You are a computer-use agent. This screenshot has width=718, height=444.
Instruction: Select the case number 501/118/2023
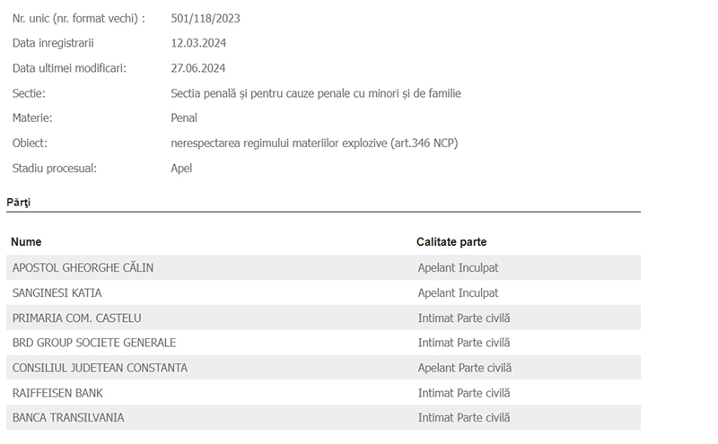click(x=206, y=18)
